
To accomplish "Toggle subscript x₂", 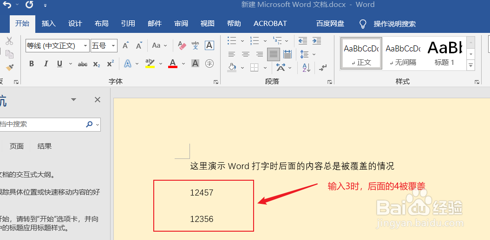I will tap(97, 64).
